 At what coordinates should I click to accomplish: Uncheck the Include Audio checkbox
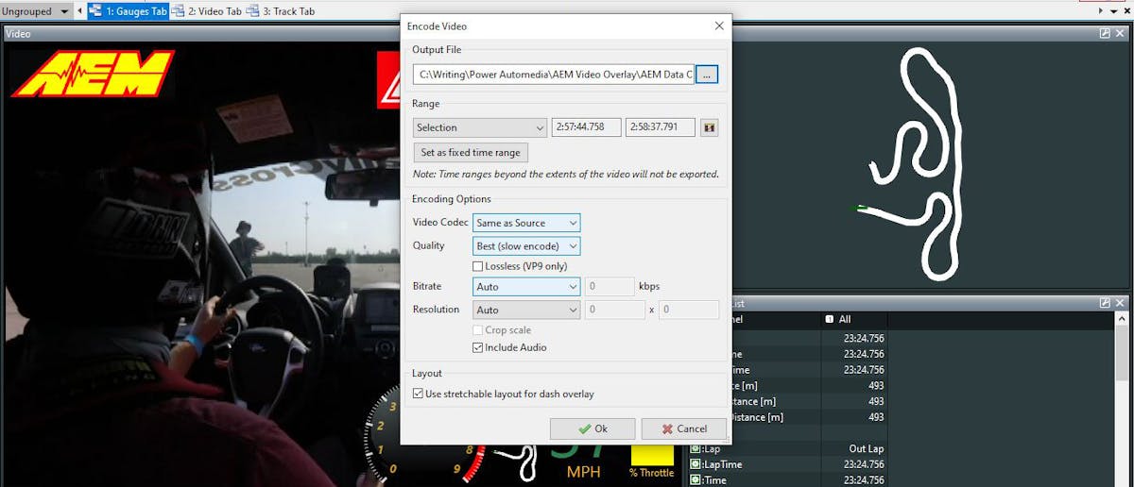coord(478,347)
